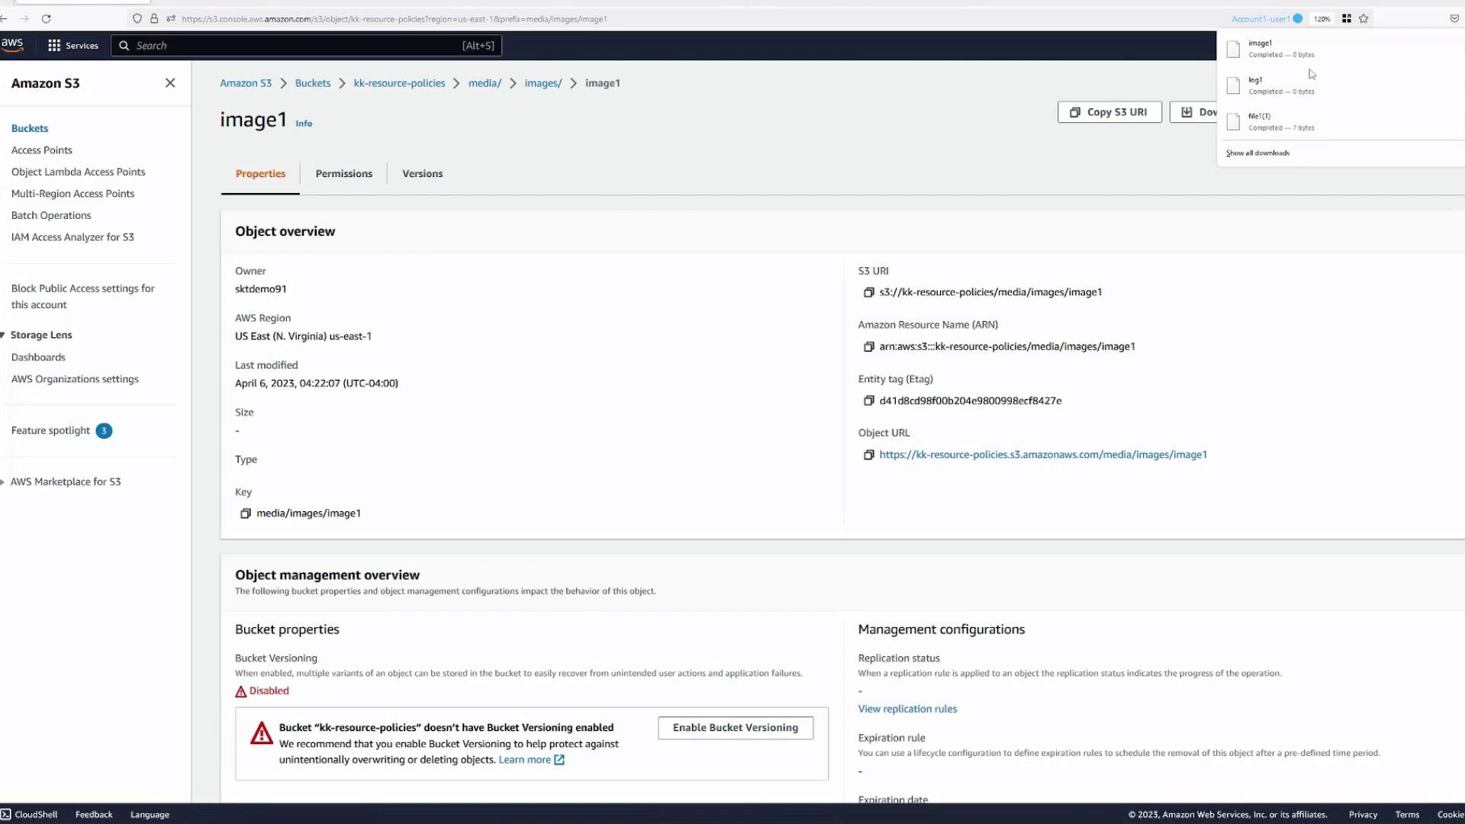This screenshot has width=1465, height=824.
Task: Click the browser address bar URL
Action: (394, 18)
